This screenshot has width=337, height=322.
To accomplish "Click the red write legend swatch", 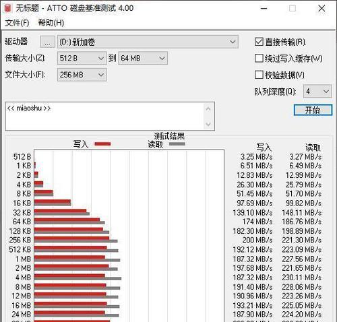I will point(102,144).
